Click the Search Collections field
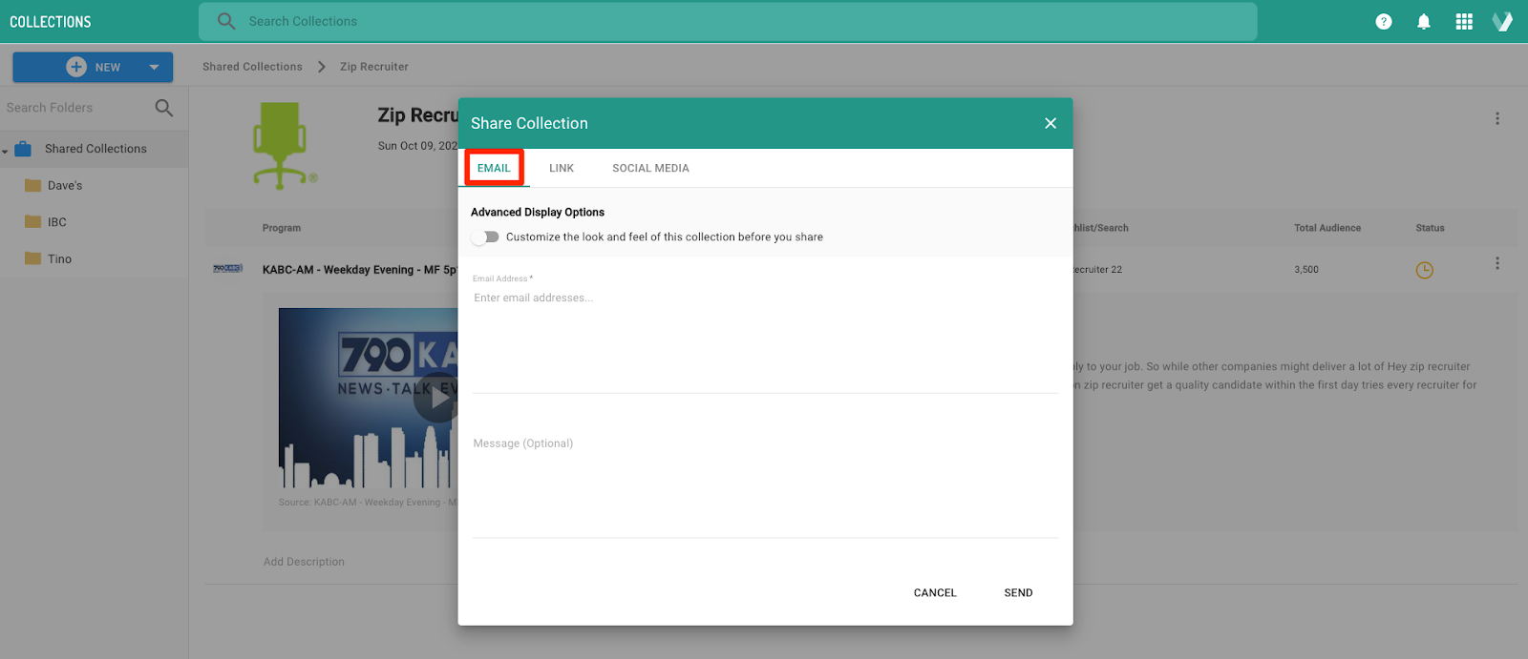The width and height of the screenshot is (1528, 659). [x=728, y=21]
